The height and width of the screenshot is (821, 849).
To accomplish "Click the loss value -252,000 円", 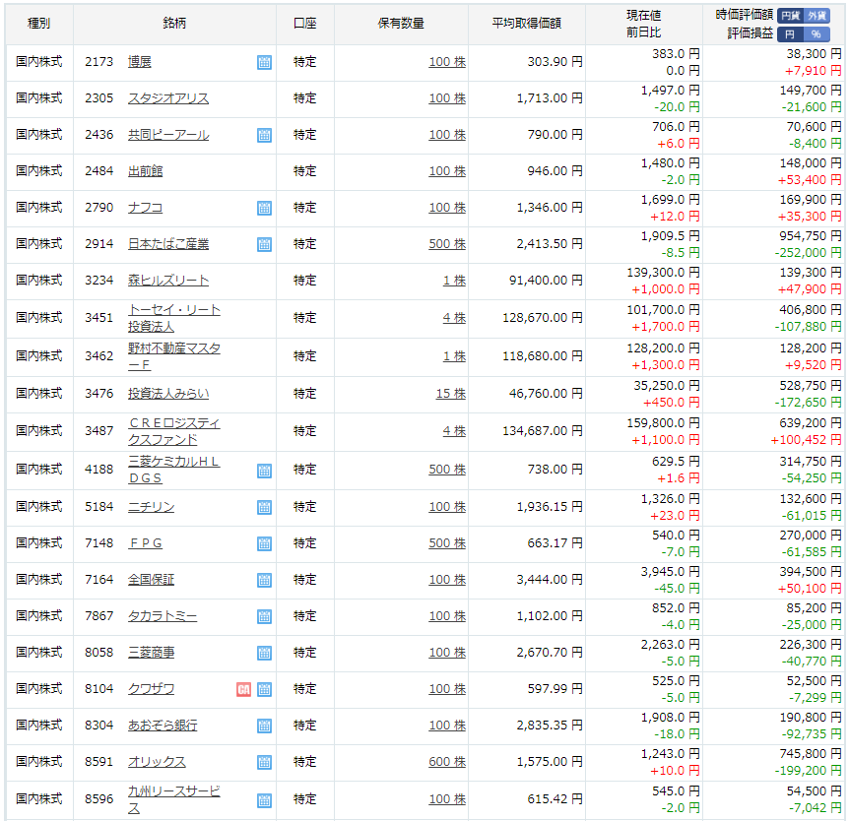I will [808, 253].
